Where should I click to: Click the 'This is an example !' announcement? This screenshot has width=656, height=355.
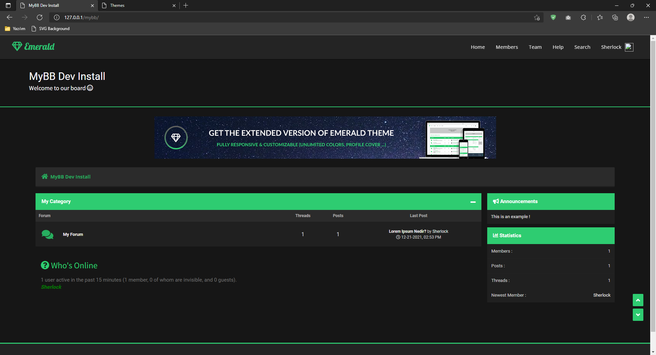510,217
